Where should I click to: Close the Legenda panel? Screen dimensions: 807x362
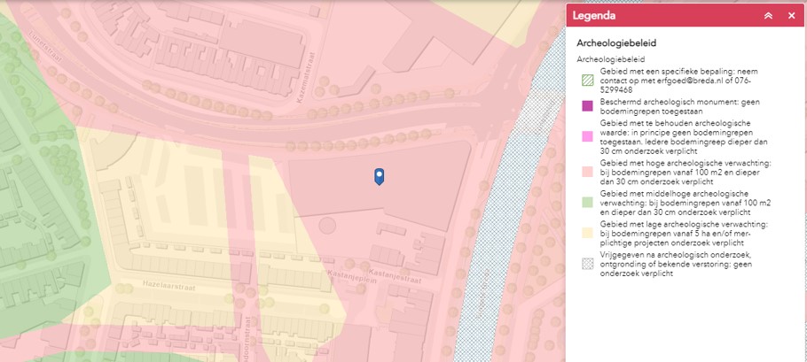pyautogui.click(x=791, y=16)
